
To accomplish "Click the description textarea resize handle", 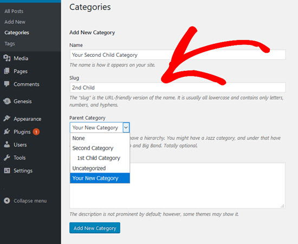I will coord(282,206).
